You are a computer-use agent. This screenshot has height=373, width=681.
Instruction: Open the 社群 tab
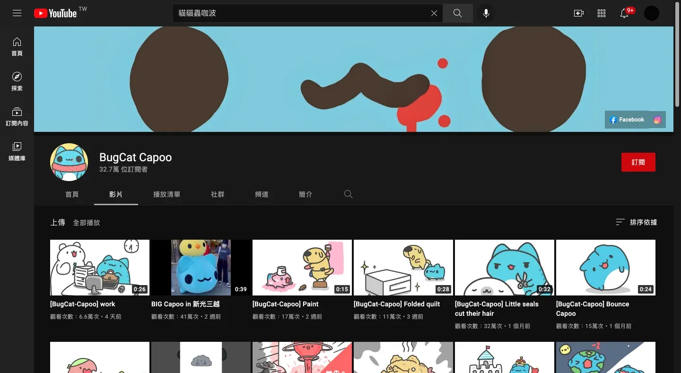218,194
